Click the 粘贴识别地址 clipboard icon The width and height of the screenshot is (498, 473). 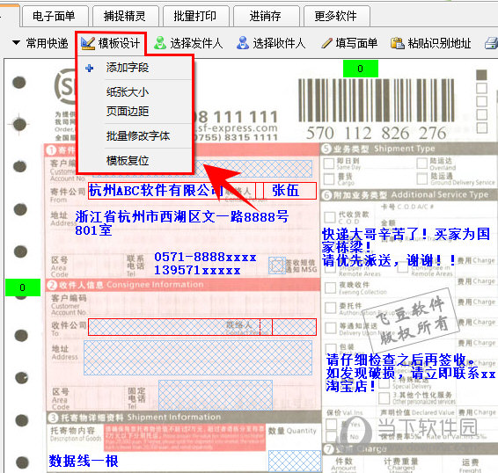pyautogui.click(x=397, y=43)
